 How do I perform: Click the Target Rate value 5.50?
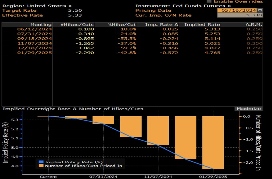click(75, 10)
